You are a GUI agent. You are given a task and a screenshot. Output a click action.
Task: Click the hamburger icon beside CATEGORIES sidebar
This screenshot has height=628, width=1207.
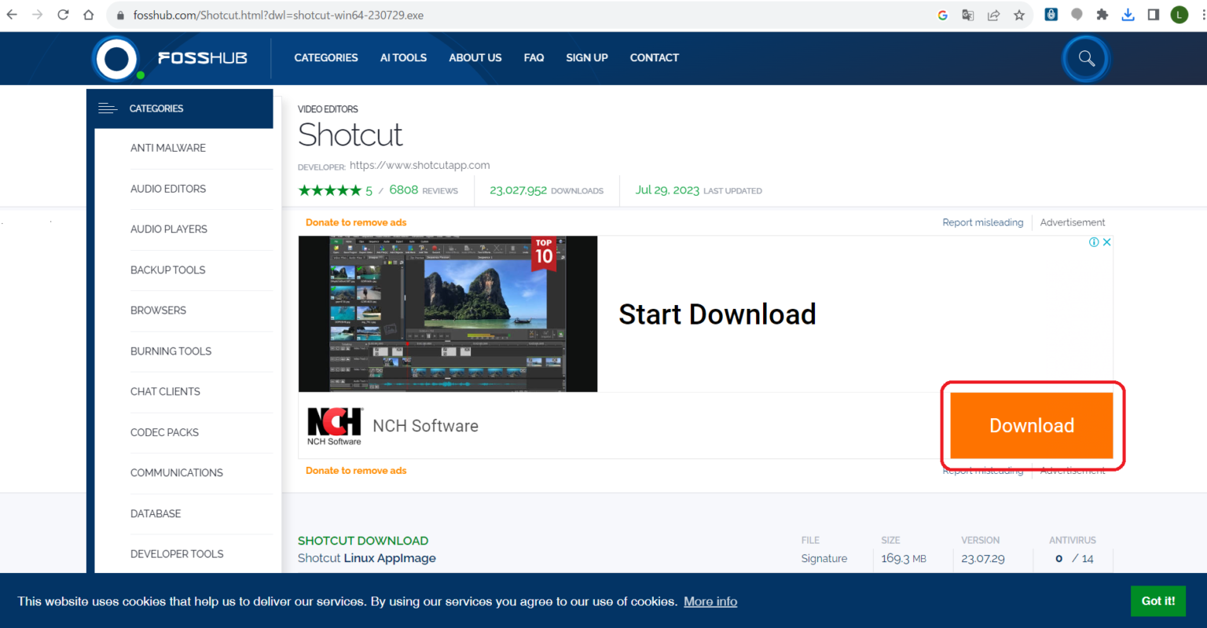107,108
